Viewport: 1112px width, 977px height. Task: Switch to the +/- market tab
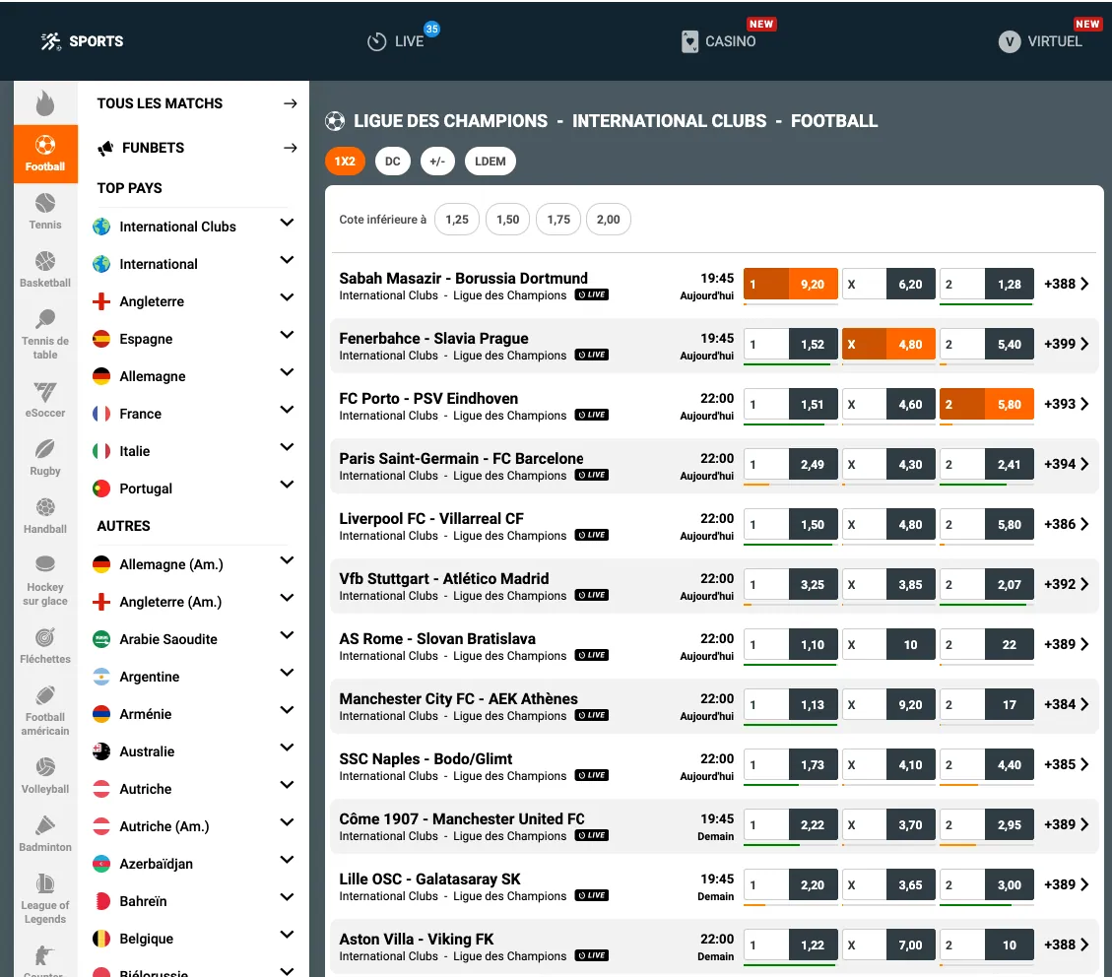click(437, 162)
